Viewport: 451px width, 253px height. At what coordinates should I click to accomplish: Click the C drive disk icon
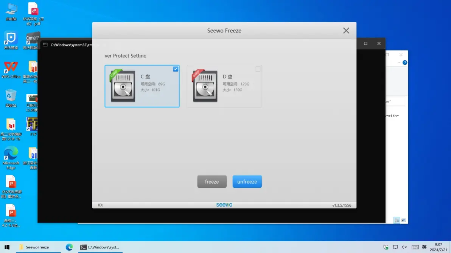click(x=123, y=86)
